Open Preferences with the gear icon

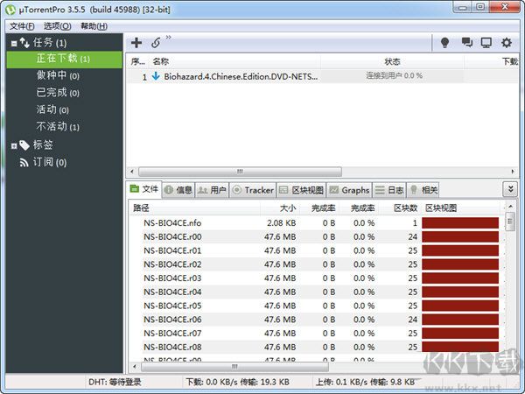click(507, 43)
